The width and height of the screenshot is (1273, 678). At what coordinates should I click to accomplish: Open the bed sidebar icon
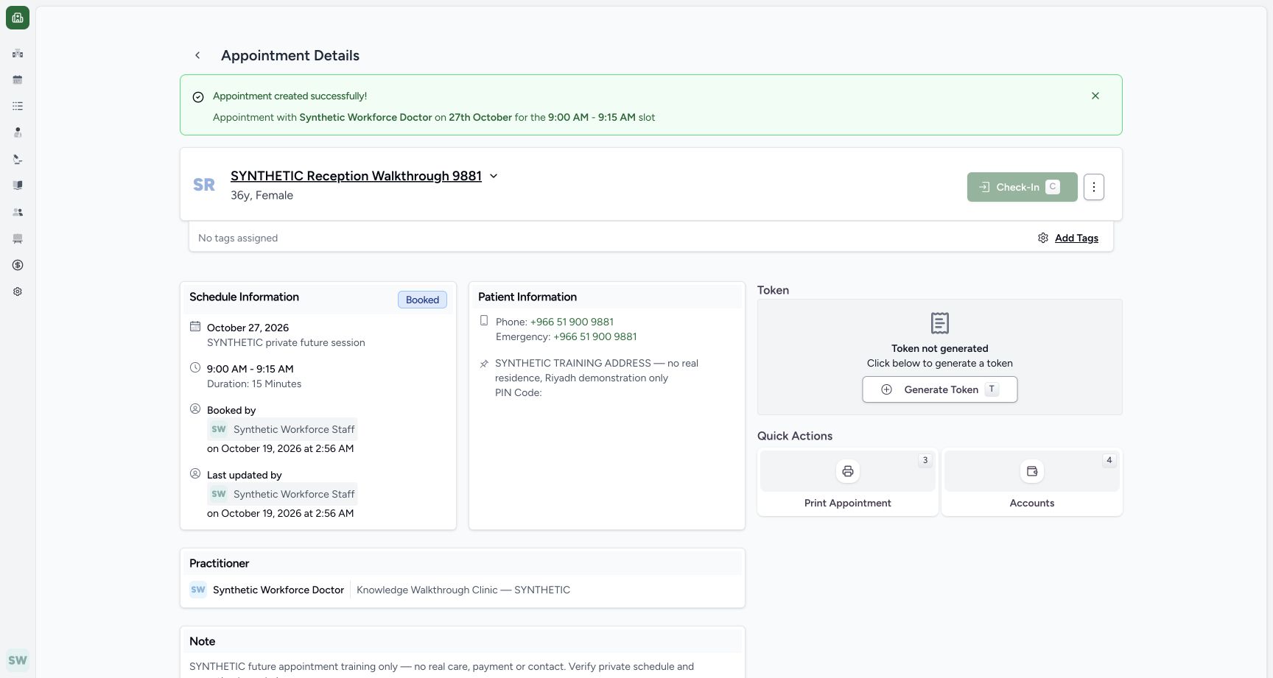18,239
